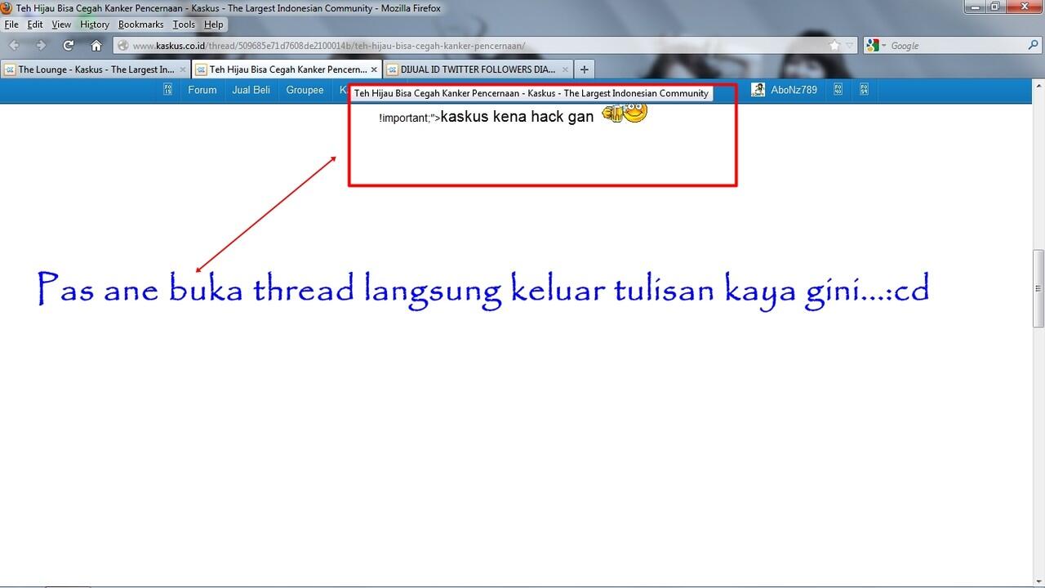Viewport: 1045px width, 588px height.
Task: Open the Edit menu
Action: tap(35, 24)
